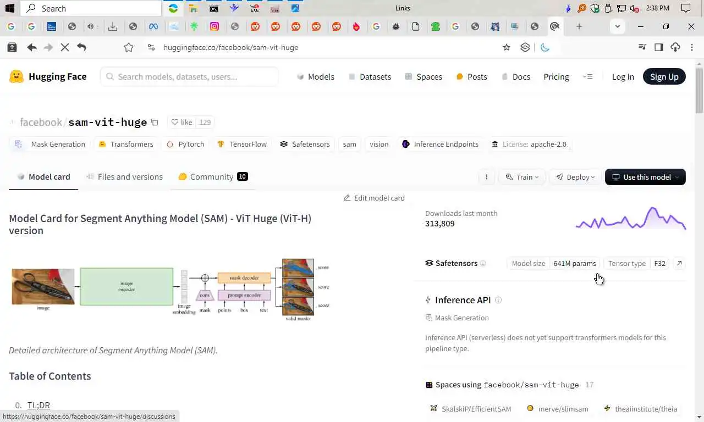Click Inference API info icon
The image size is (704, 422).
(x=498, y=300)
